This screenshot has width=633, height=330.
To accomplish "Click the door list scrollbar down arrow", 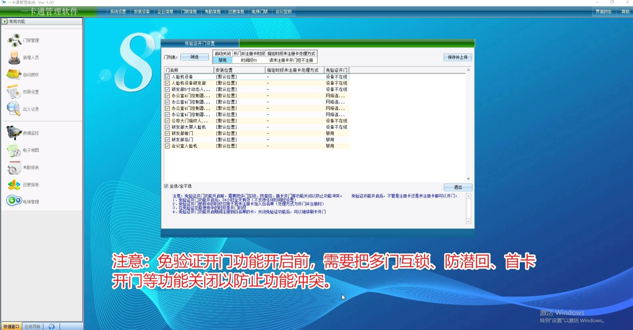I will tap(469, 179).
